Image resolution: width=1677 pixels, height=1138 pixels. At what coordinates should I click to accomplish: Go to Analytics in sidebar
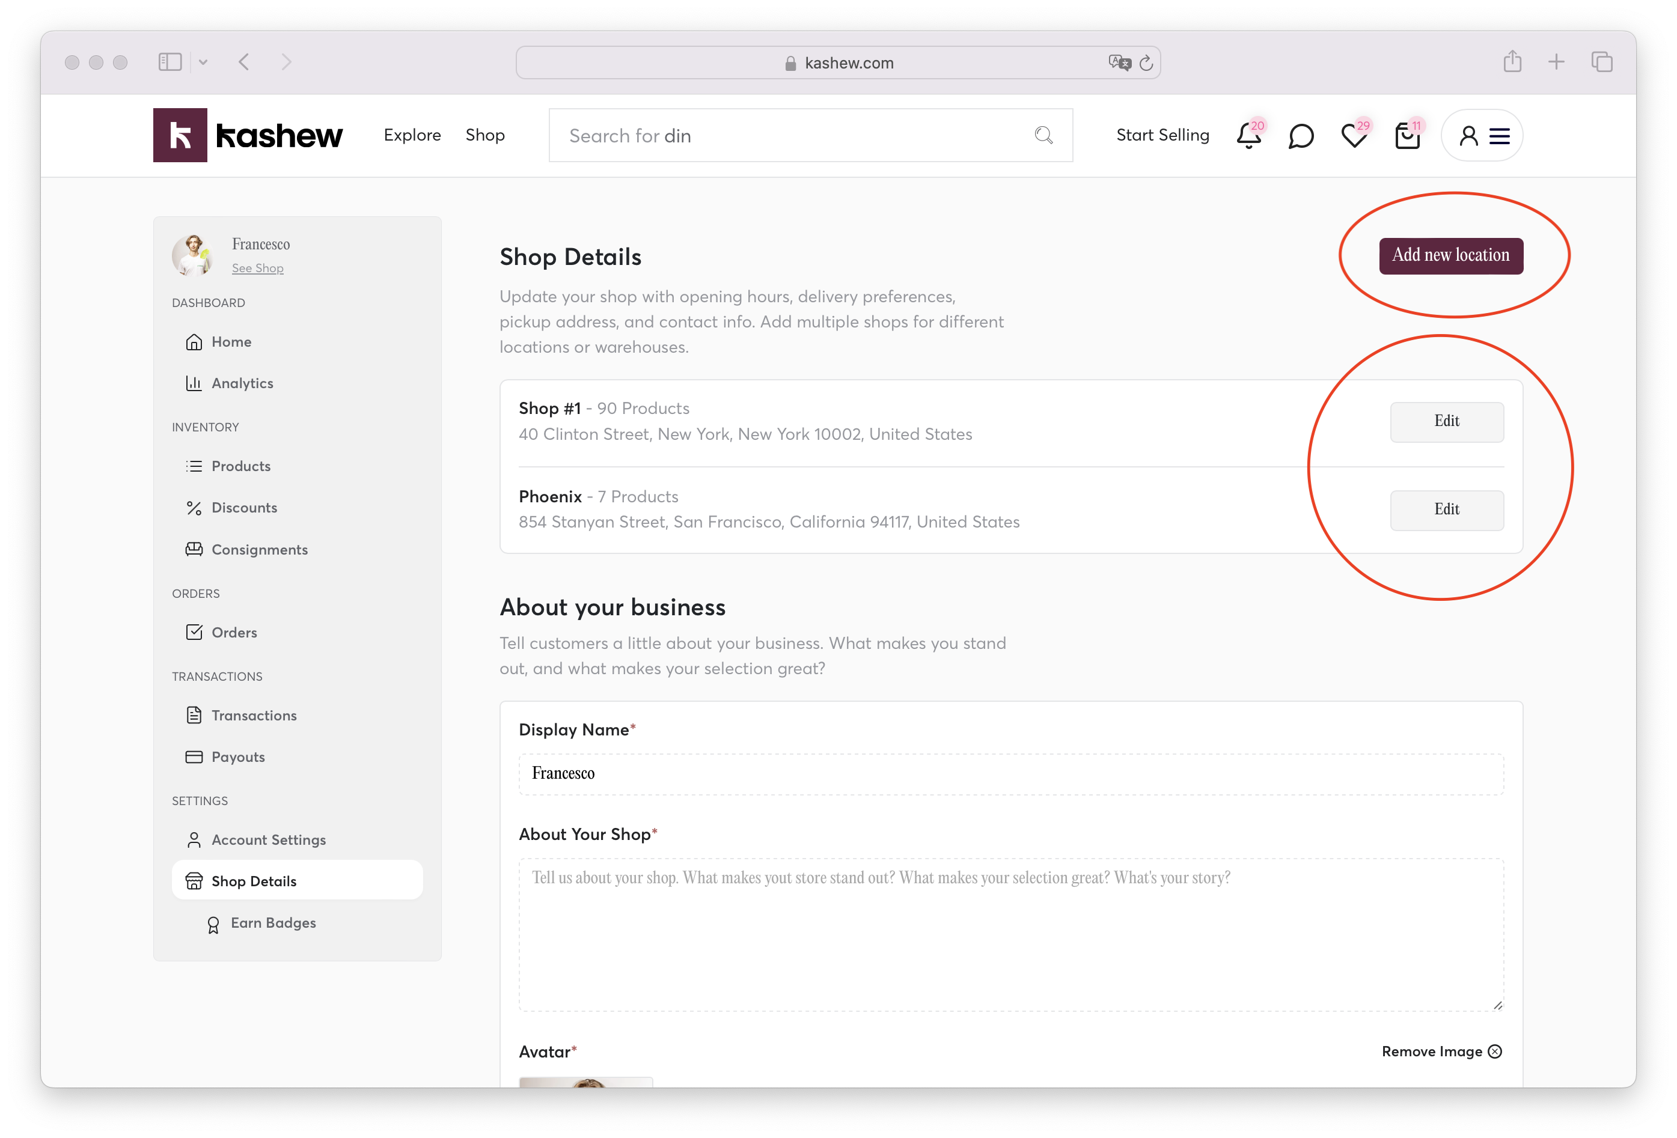coord(242,383)
